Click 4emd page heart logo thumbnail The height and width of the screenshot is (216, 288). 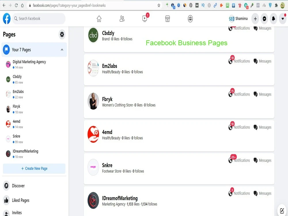93,134
